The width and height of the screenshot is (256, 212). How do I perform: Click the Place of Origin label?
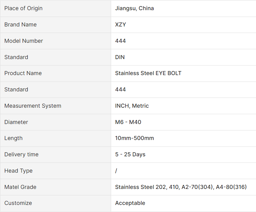click(23, 8)
